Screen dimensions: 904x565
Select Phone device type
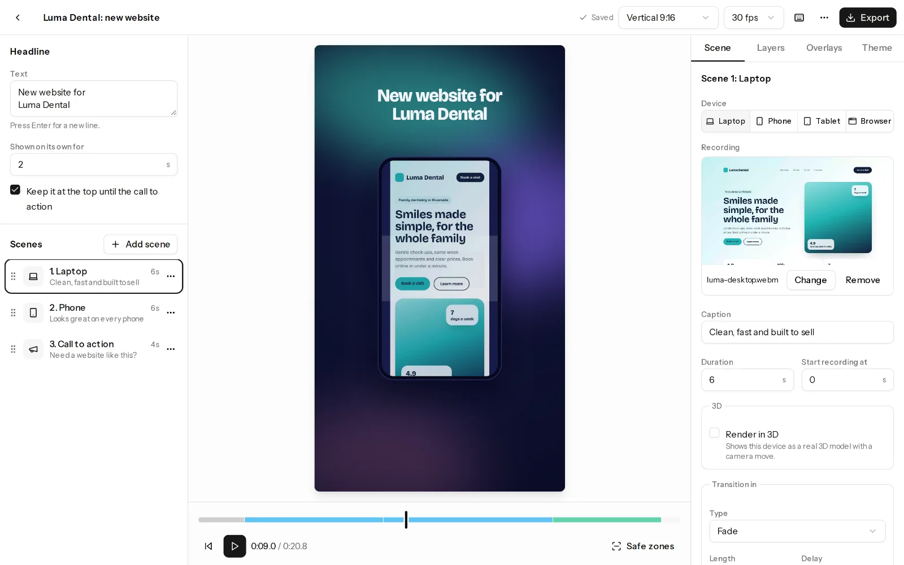coord(773,121)
